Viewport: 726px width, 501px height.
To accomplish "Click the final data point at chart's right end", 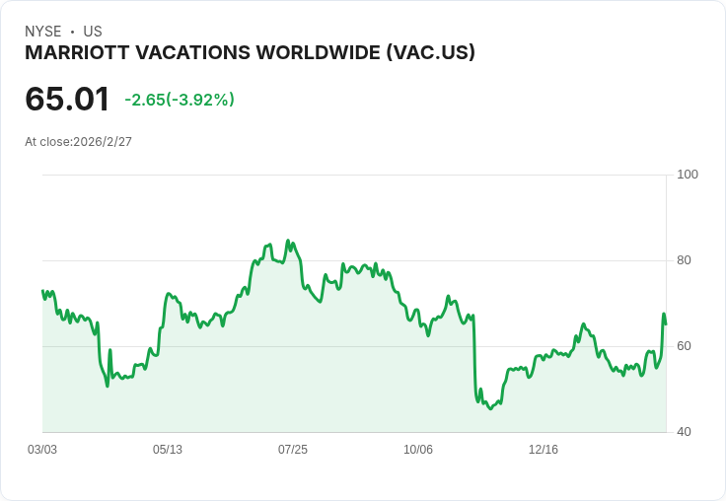I will (666, 323).
